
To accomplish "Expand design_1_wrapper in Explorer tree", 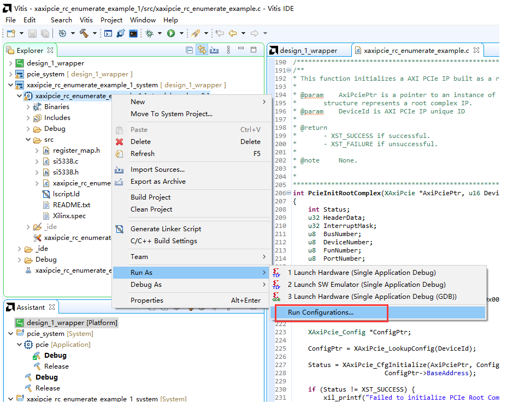I will [x=11, y=63].
